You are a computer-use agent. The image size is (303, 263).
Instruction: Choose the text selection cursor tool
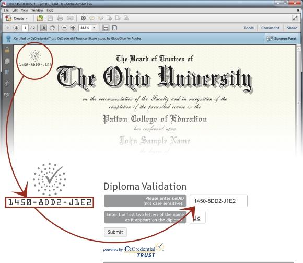pyautogui.click(x=43, y=28)
